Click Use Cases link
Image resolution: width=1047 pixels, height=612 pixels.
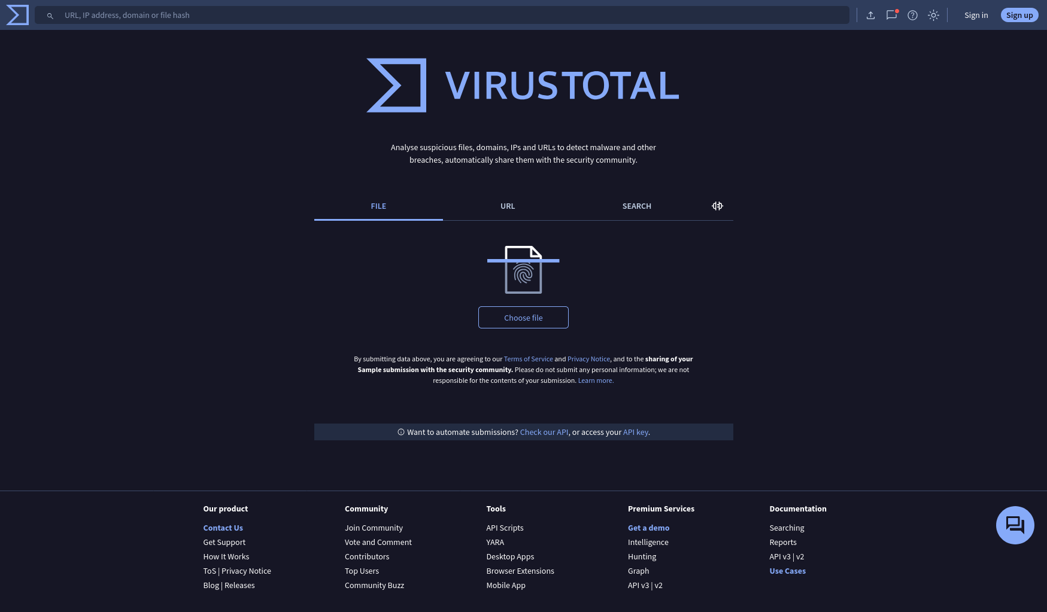[x=787, y=571]
